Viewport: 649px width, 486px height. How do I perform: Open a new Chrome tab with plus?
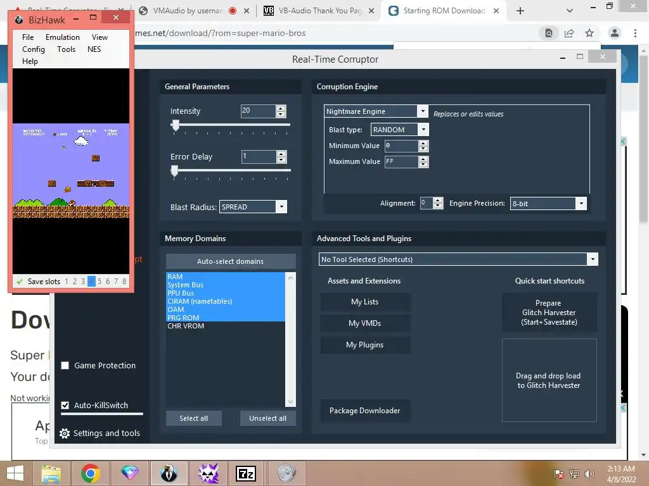tap(520, 11)
